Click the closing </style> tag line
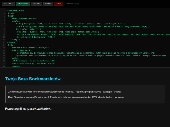Screen dimensions: 170x127 [16, 40]
